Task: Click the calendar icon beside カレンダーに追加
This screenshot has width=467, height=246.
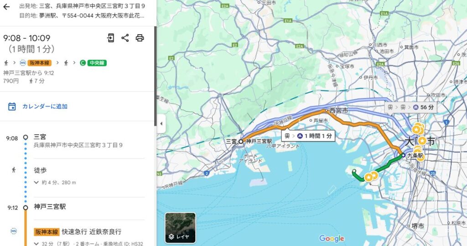Action: coord(12,107)
